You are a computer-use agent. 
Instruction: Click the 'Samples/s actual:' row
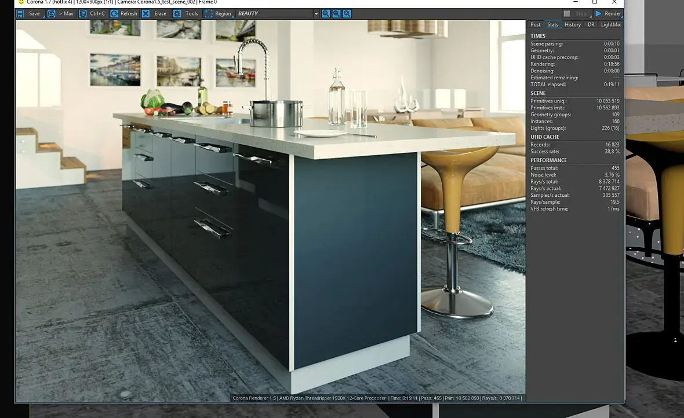coord(575,195)
